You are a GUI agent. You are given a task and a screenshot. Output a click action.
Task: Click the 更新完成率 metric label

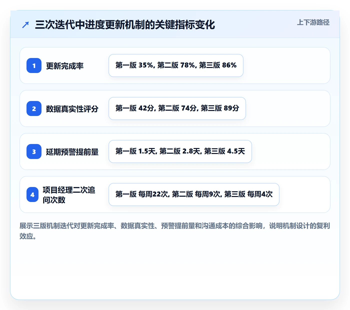[x=65, y=66]
